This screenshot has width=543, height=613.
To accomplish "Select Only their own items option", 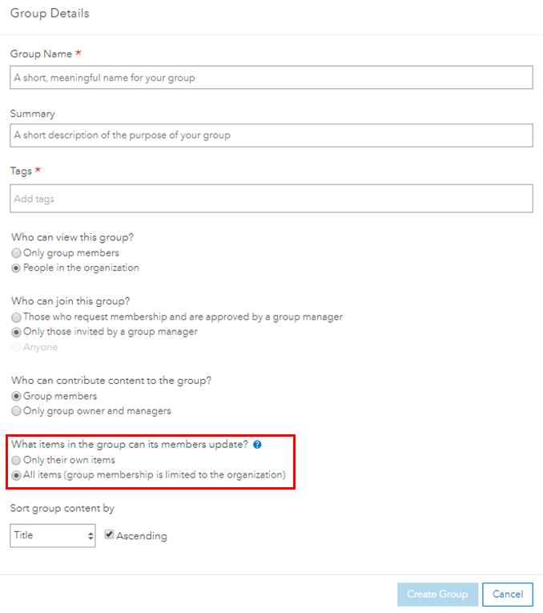I will pyautogui.click(x=16, y=460).
